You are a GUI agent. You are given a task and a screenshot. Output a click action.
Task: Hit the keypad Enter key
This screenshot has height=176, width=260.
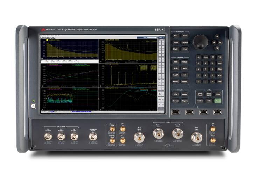coord(219,82)
